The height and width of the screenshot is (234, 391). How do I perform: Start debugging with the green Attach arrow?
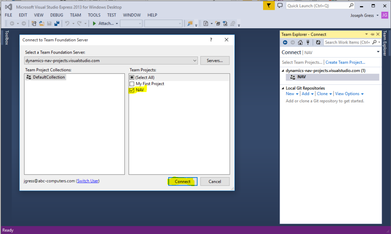point(95,23)
